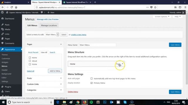Open Widgets under Appearance
Viewport: 188px width, 105px height.
click(x=5, y=62)
